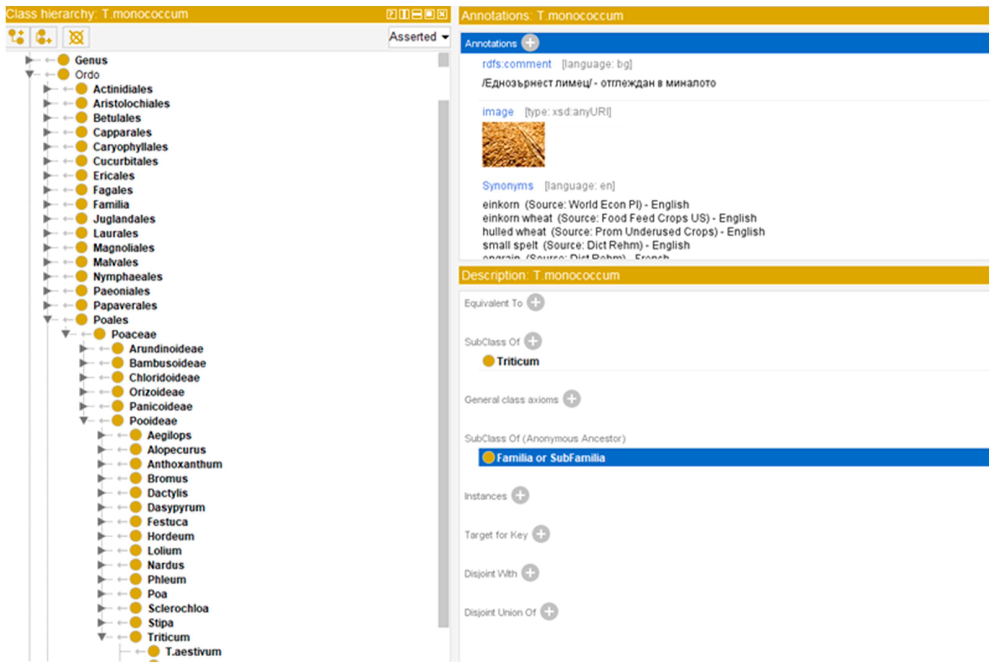Open the einkorn wheat image thumbnail
Screen dimensions: 998x672
tap(513, 145)
